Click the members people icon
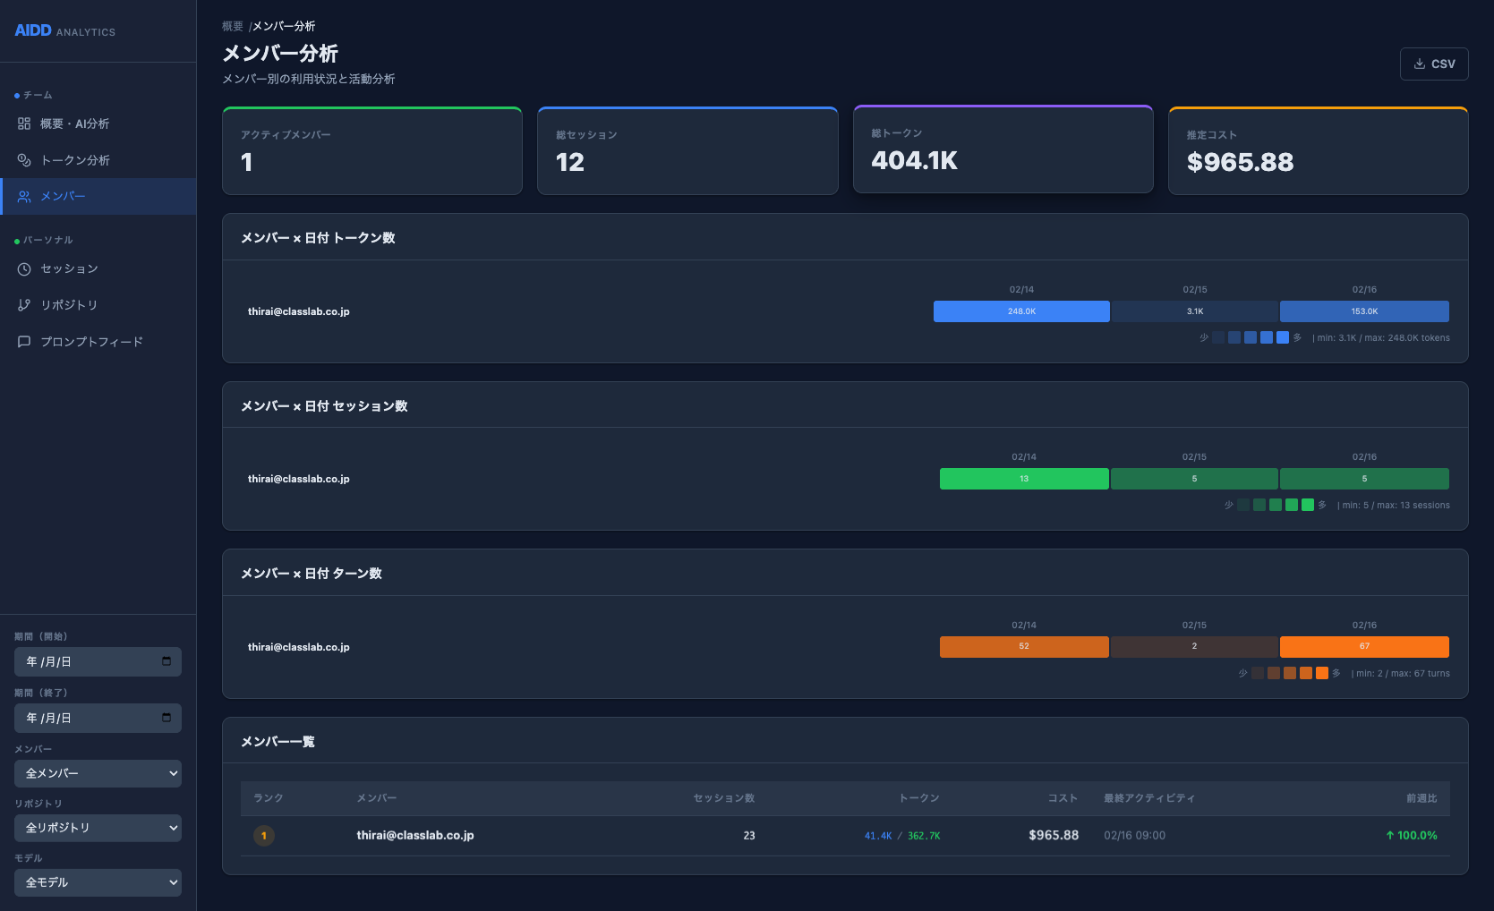This screenshot has height=911, width=1494. click(x=24, y=197)
